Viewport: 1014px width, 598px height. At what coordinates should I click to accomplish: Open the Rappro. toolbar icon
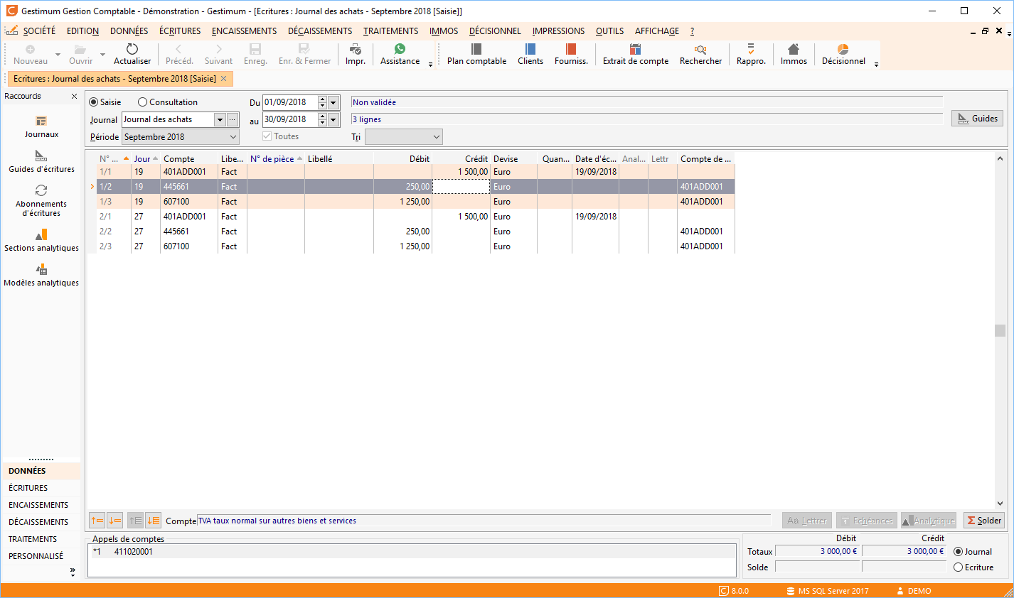[751, 49]
